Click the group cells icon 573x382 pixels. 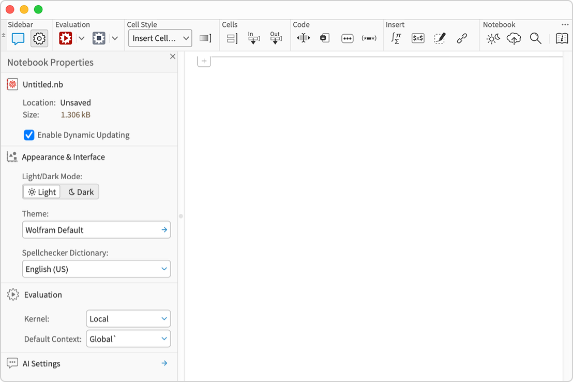coord(232,38)
